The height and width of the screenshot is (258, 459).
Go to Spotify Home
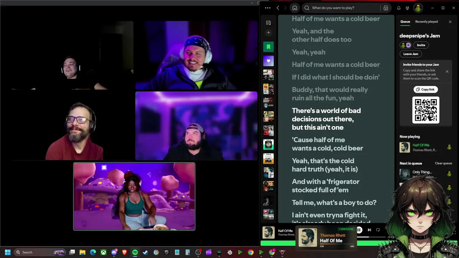point(295,8)
